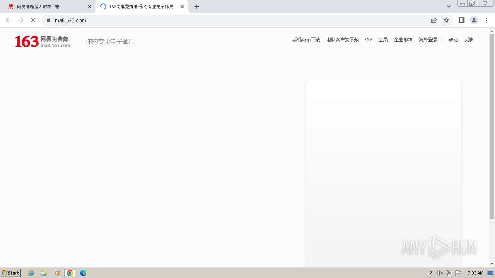
Task: Go forward in browser history
Action: click(x=21, y=20)
